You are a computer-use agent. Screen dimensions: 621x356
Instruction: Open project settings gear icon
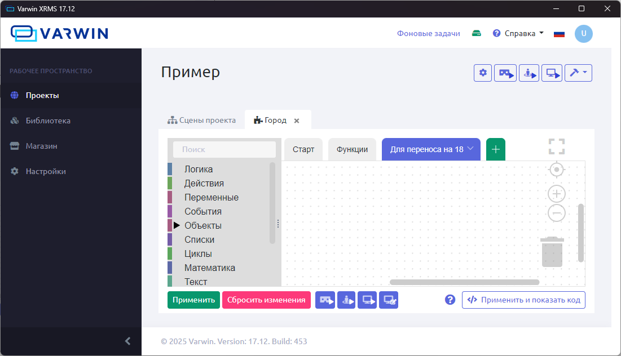pyautogui.click(x=483, y=73)
